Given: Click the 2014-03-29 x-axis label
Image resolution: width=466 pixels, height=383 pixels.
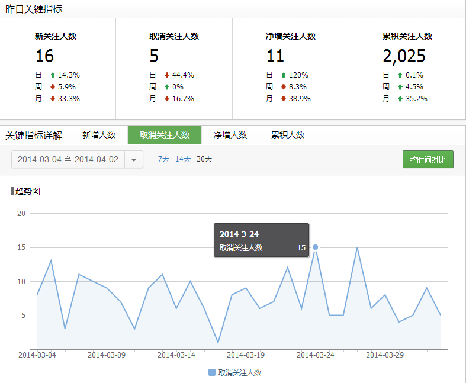Looking at the screenshot, I should (385, 355).
